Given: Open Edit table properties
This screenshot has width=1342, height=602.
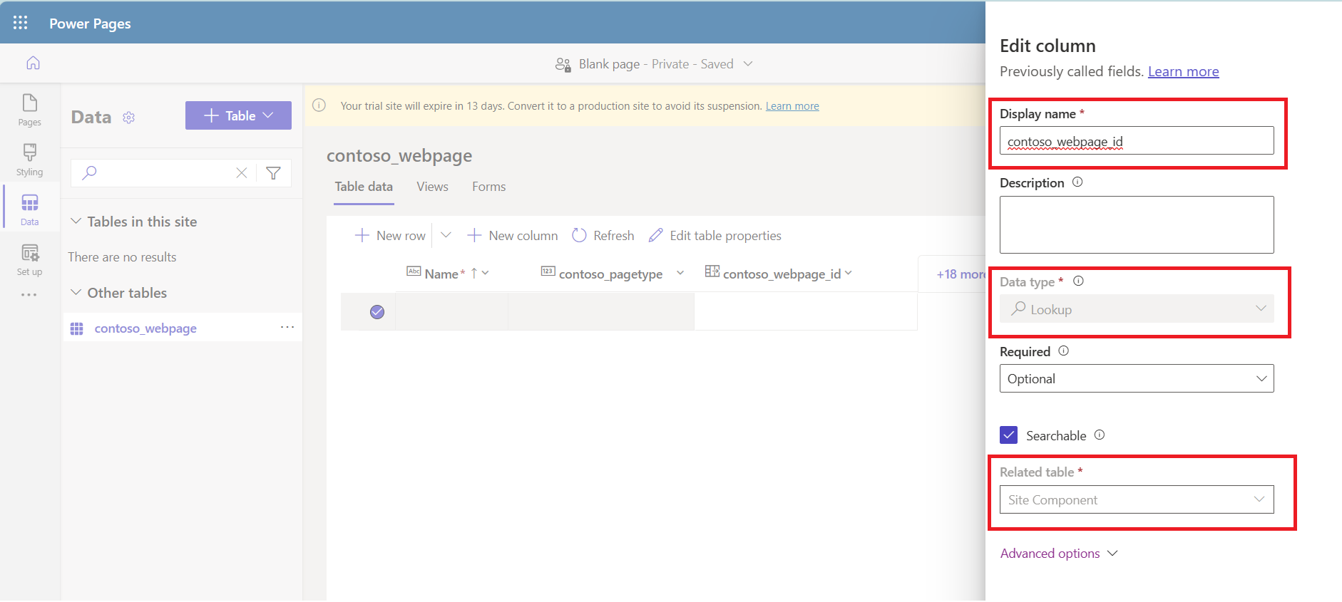Looking at the screenshot, I should [x=715, y=236].
